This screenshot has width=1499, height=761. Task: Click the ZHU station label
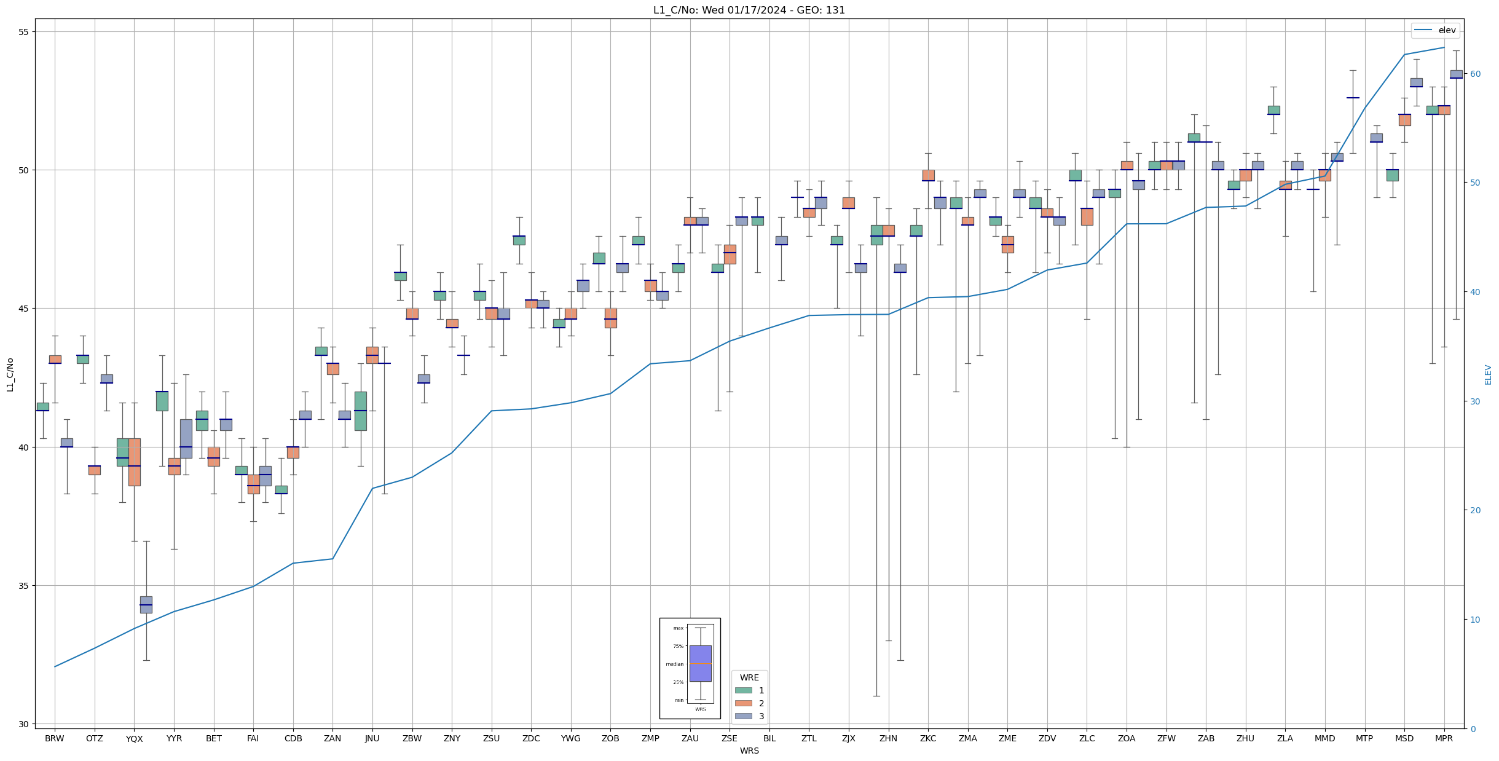[x=1246, y=738]
